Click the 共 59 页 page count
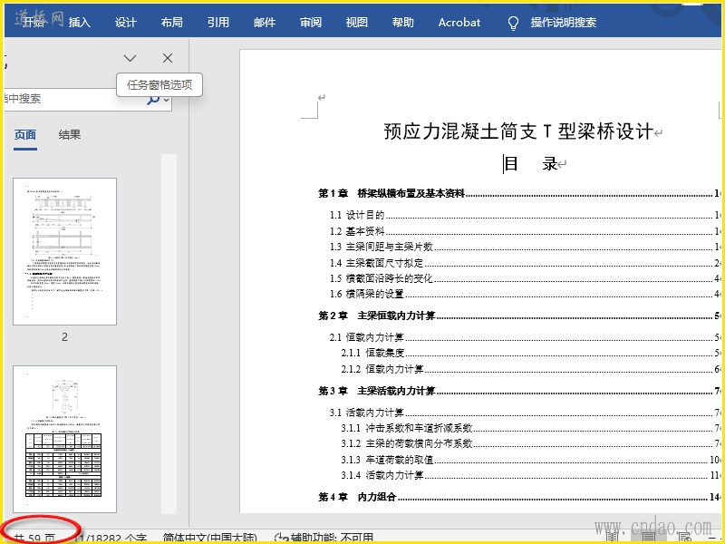The width and height of the screenshot is (725, 544). tap(35, 539)
